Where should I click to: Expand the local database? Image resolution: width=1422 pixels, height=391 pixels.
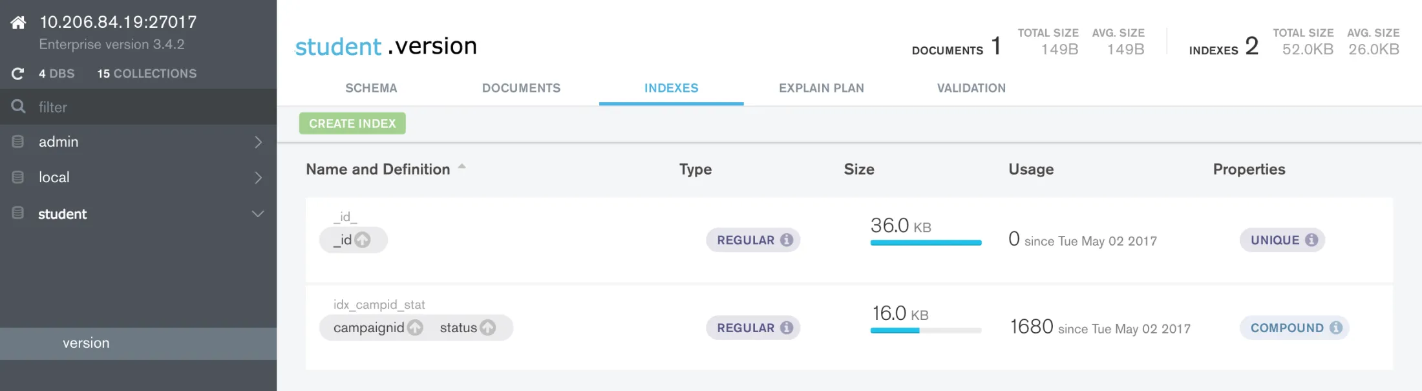tap(258, 178)
